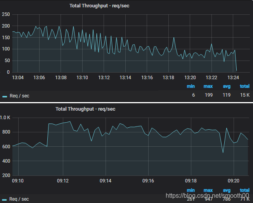
Task: Click the '400' y-axis label
Action: pyautogui.click(x=6, y=161)
